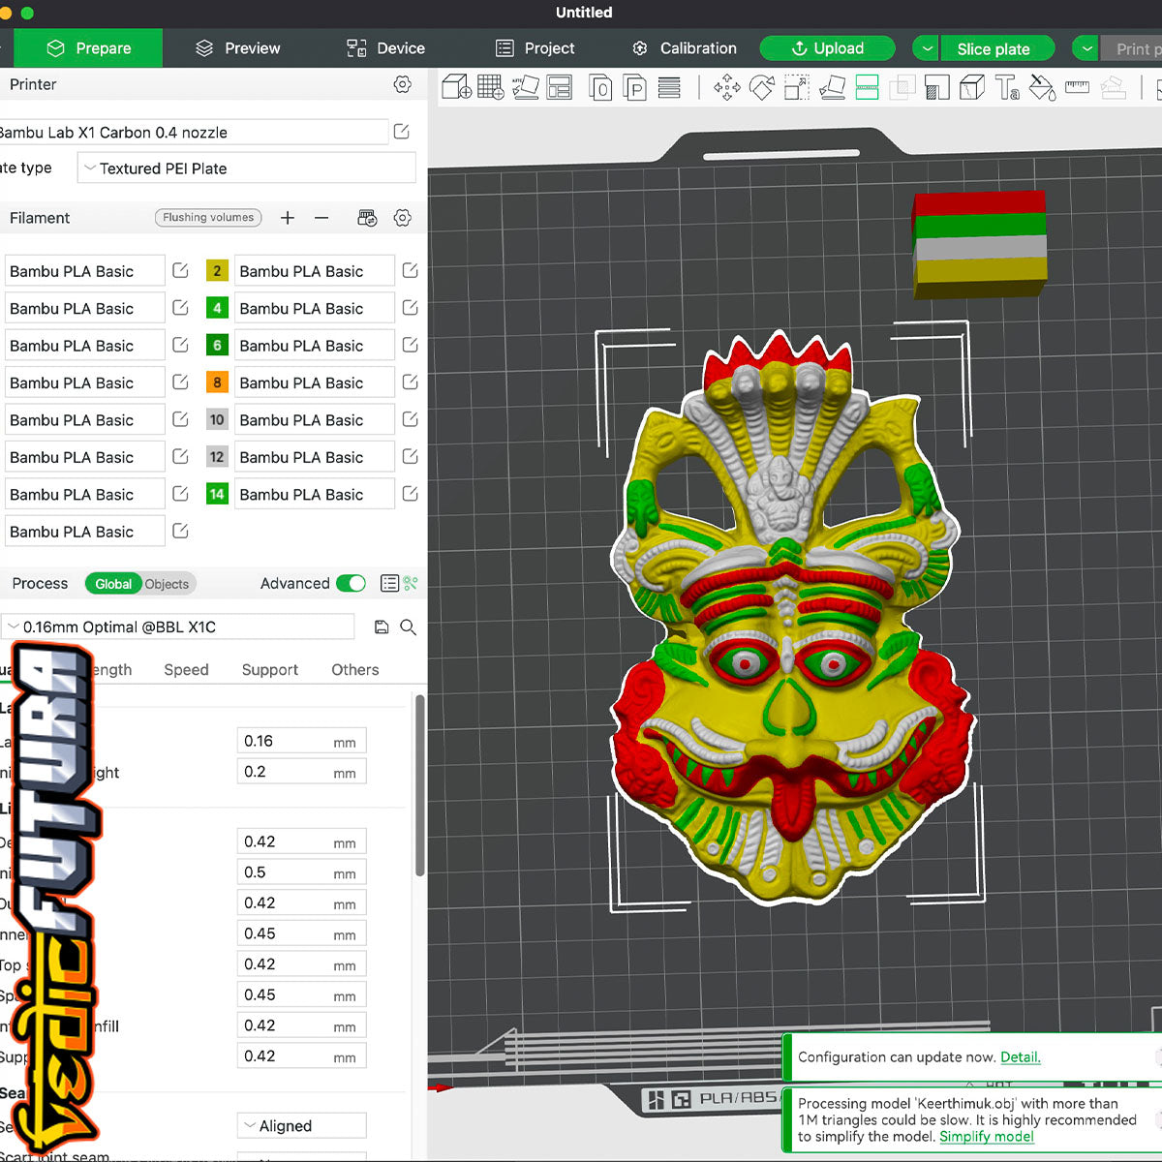1162x1162 pixels.
Task: Select the Global process scope
Action: coord(113,584)
